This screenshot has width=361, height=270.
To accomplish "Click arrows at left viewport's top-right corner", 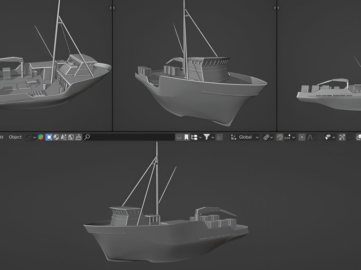I will click(x=112, y=8).
